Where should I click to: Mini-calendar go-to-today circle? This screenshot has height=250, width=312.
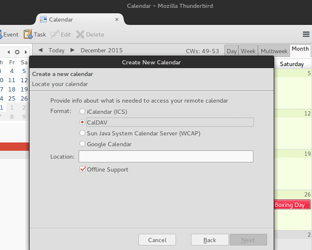(18, 52)
